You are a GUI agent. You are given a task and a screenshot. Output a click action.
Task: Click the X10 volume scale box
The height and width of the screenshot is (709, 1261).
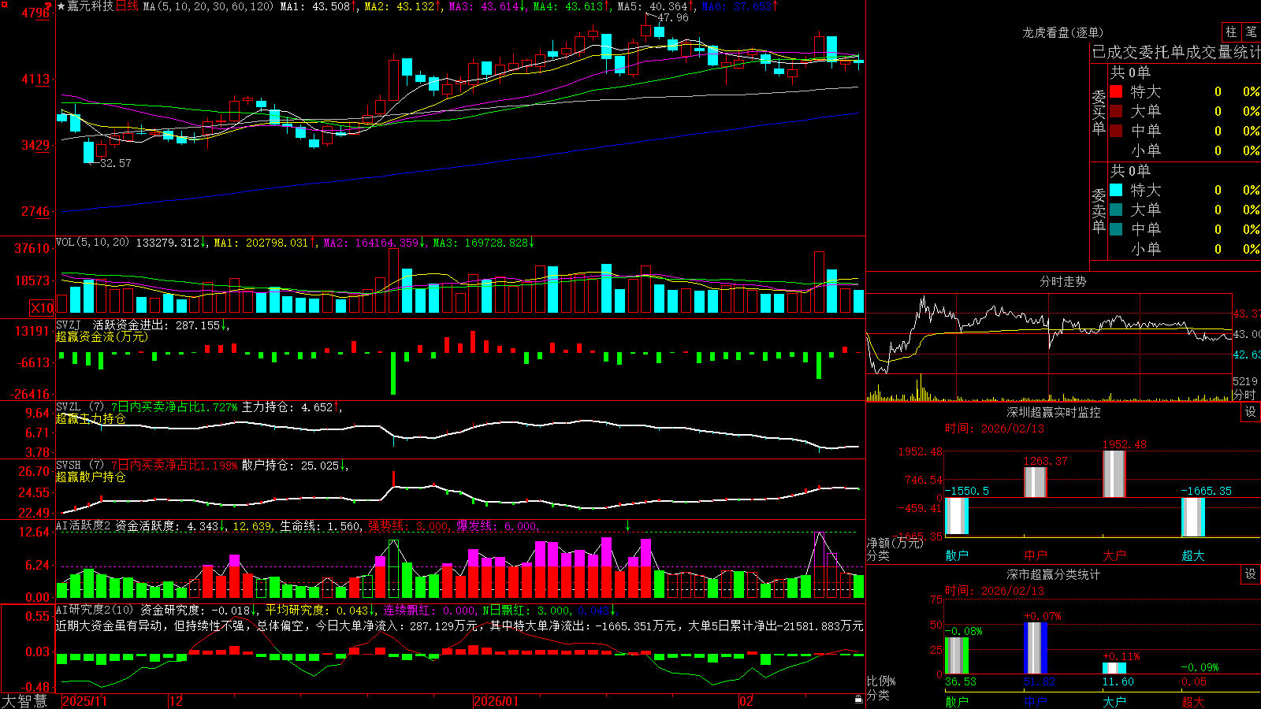pyautogui.click(x=42, y=308)
